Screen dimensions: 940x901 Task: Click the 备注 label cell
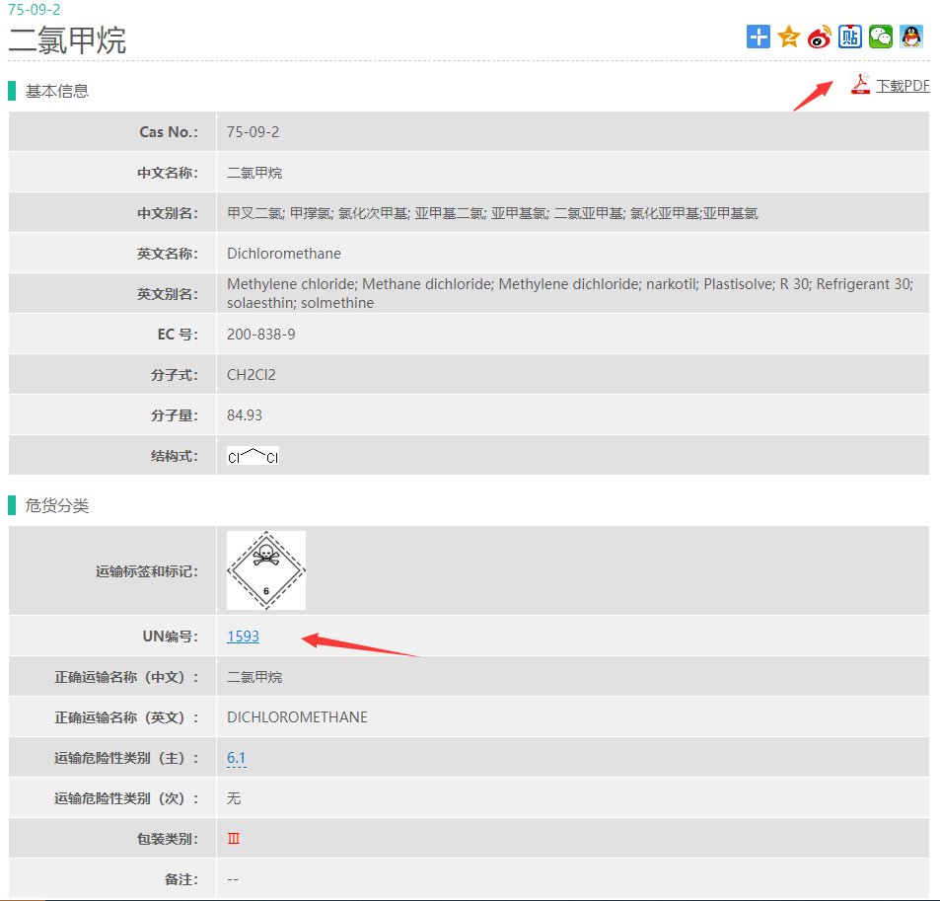point(112,879)
